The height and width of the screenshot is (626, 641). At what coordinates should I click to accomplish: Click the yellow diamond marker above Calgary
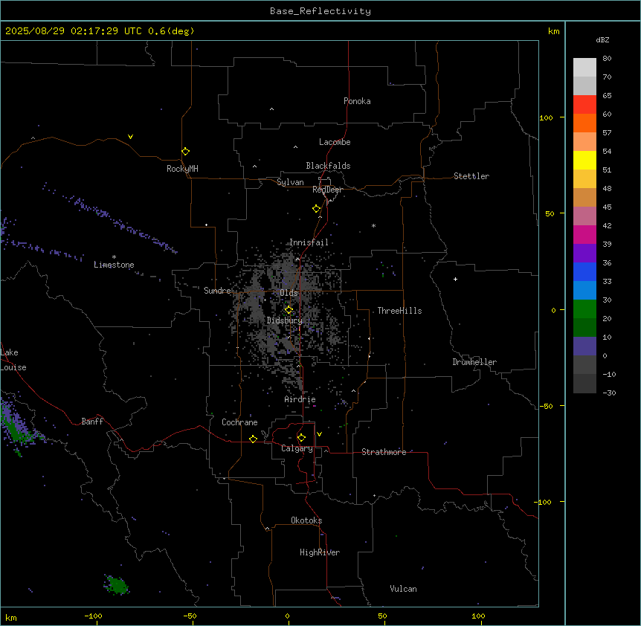point(301,438)
